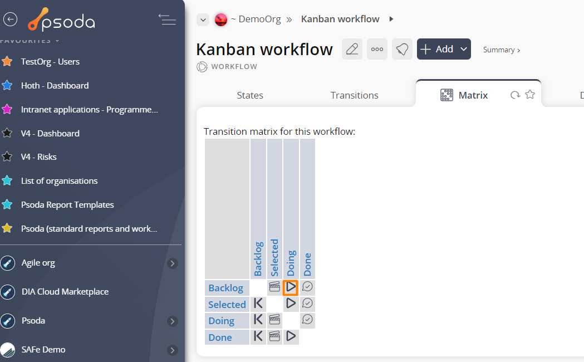Viewport: 584px width, 362px height.
Task: Click the pencil edit icon beside Kanban workflow
Action: point(352,49)
